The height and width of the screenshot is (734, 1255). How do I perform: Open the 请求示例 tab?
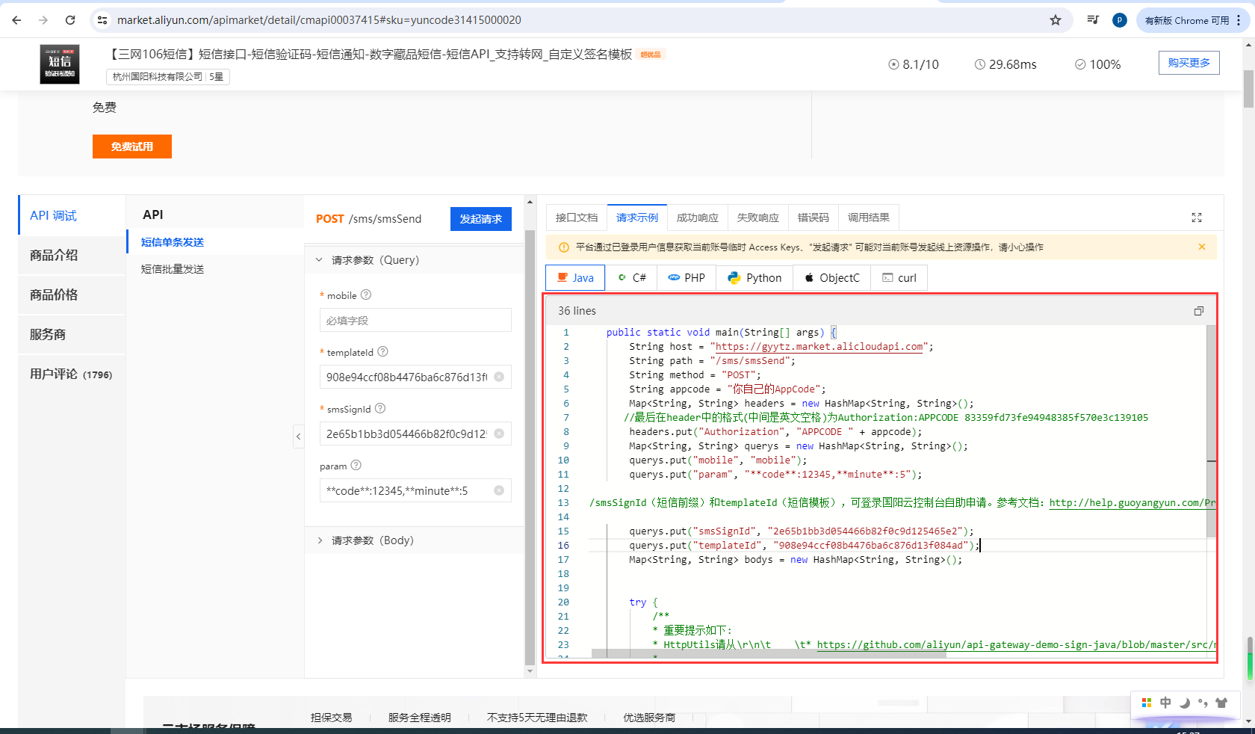(x=637, y=218)
